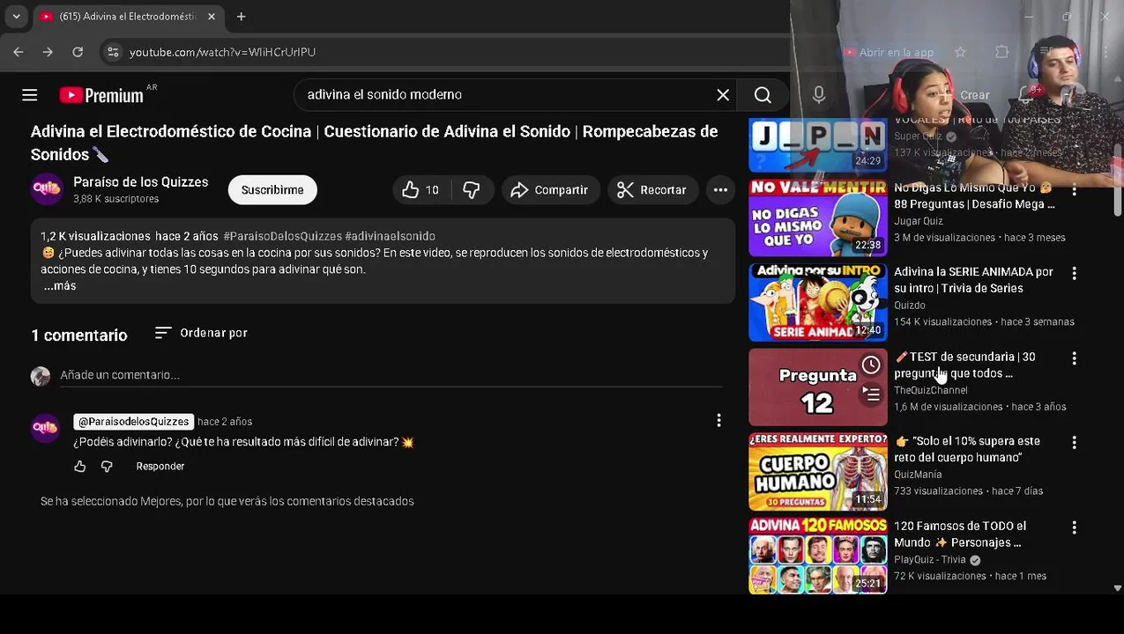Viewport: 1124px width, 634px height.
Task: Open PlayQuiz - Trivia channel name
Action: (x=930, y=559)
